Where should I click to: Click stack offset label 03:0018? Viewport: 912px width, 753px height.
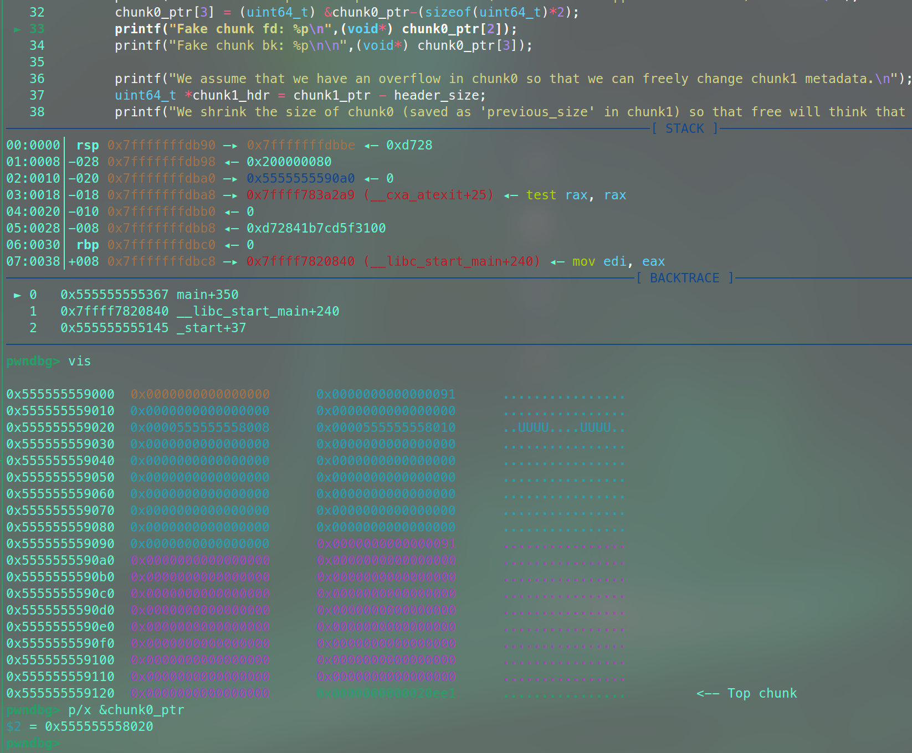point(33,195)
